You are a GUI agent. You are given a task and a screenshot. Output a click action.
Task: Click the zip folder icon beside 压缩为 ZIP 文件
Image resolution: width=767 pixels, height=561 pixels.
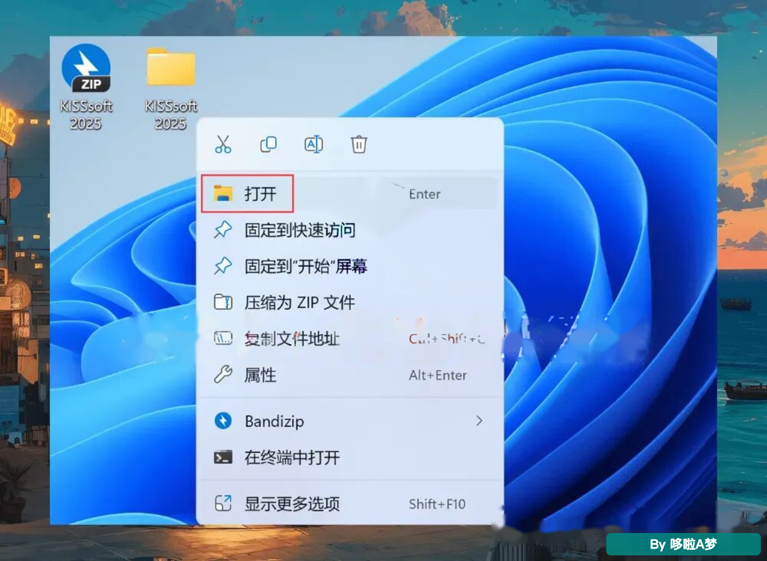pyautogui.click(x=223, y=302)
